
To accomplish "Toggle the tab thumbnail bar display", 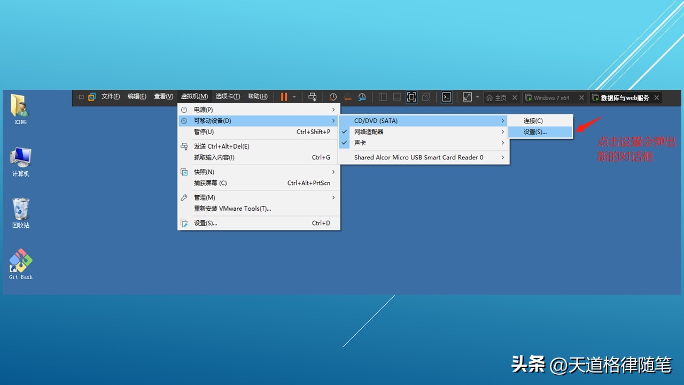I will pyautogui.click(x=397, y=97).
